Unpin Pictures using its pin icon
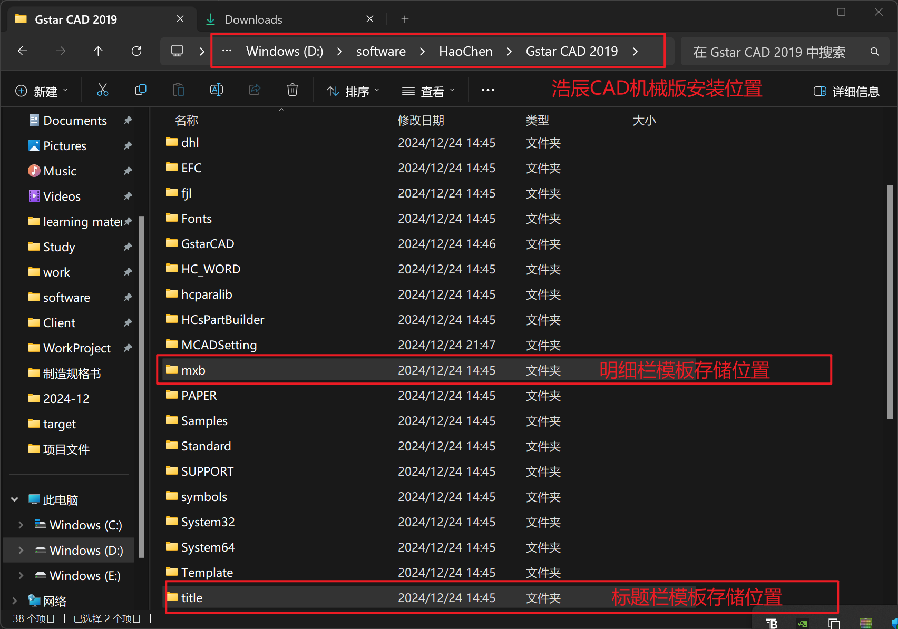 (x=128, y=146)
